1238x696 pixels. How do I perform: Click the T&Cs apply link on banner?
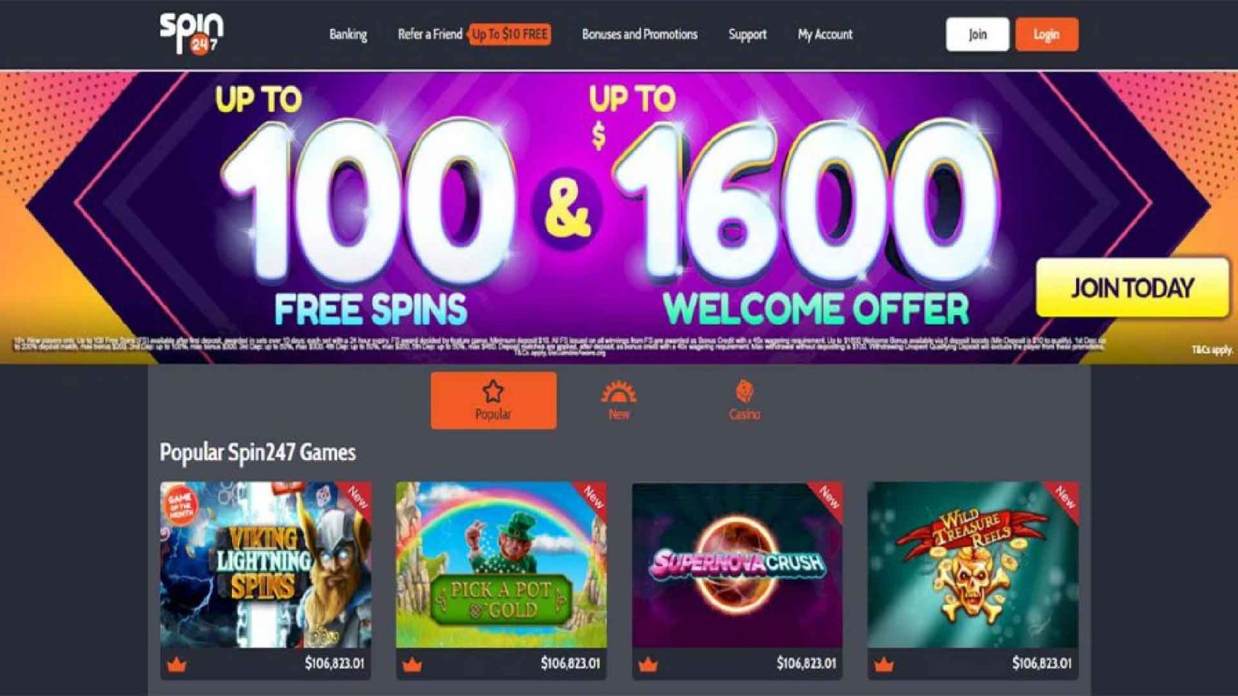(1212, 350)
